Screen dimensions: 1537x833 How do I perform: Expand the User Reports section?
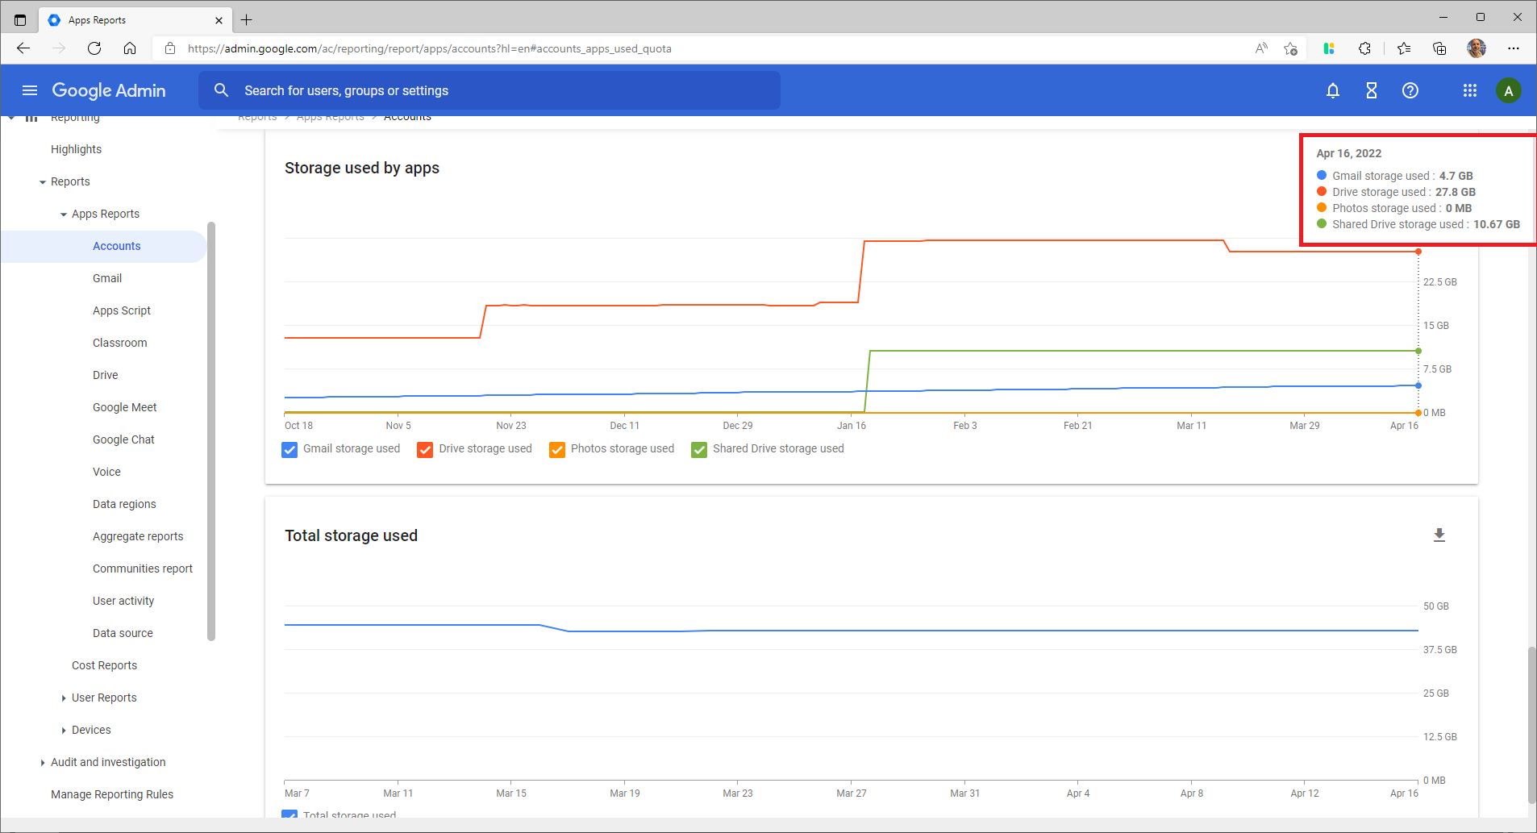point(65,698)
